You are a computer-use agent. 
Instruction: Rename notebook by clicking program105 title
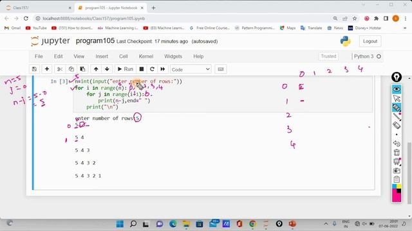[95, 41]
